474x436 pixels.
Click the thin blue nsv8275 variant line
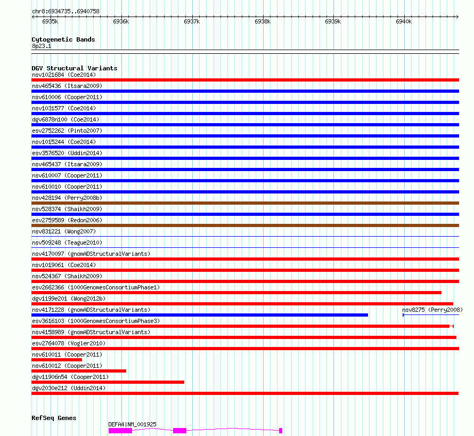tap(431, 315)
